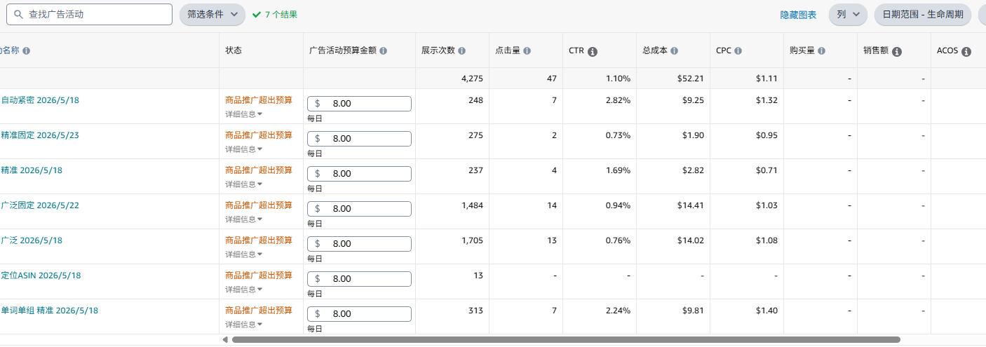Image resolution: width=986 pixels, height=347 pixels.
Task: Click the info icon next to 展示次数
Action: 462,51
